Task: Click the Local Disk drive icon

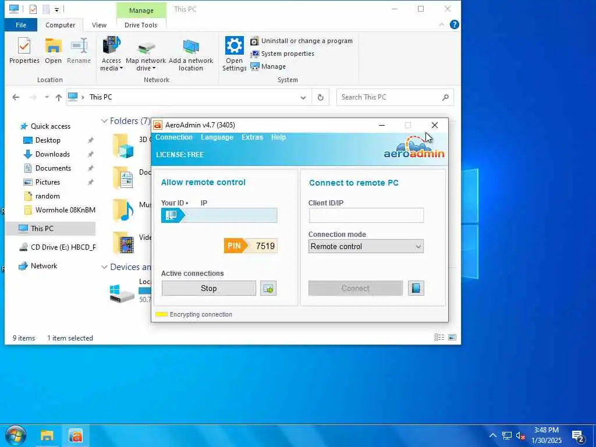Action: (122, 293)
